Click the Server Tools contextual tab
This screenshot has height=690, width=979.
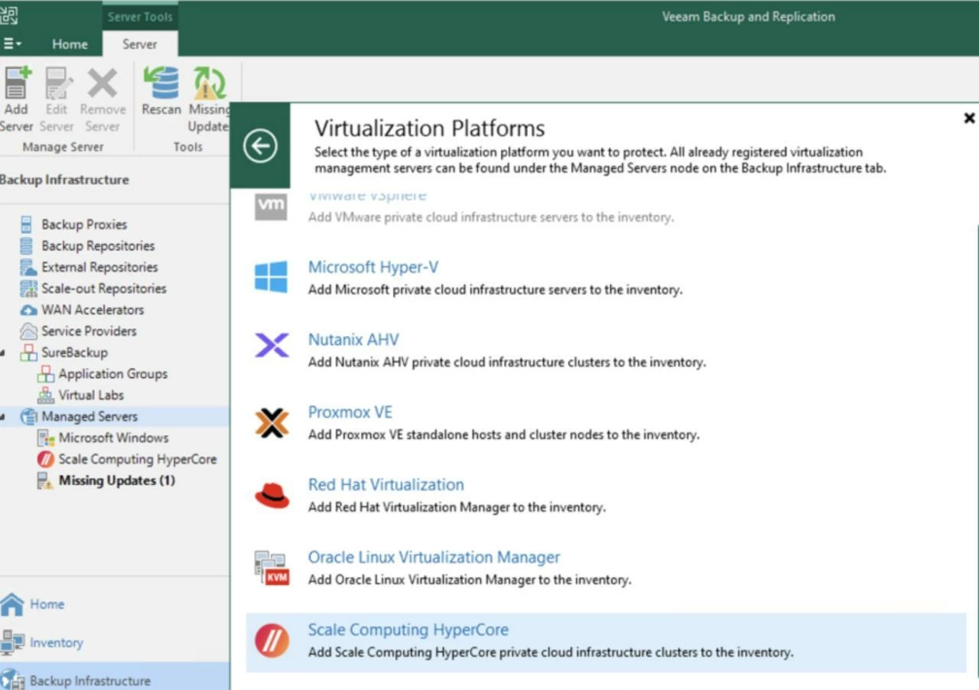[x=140, y=16]
